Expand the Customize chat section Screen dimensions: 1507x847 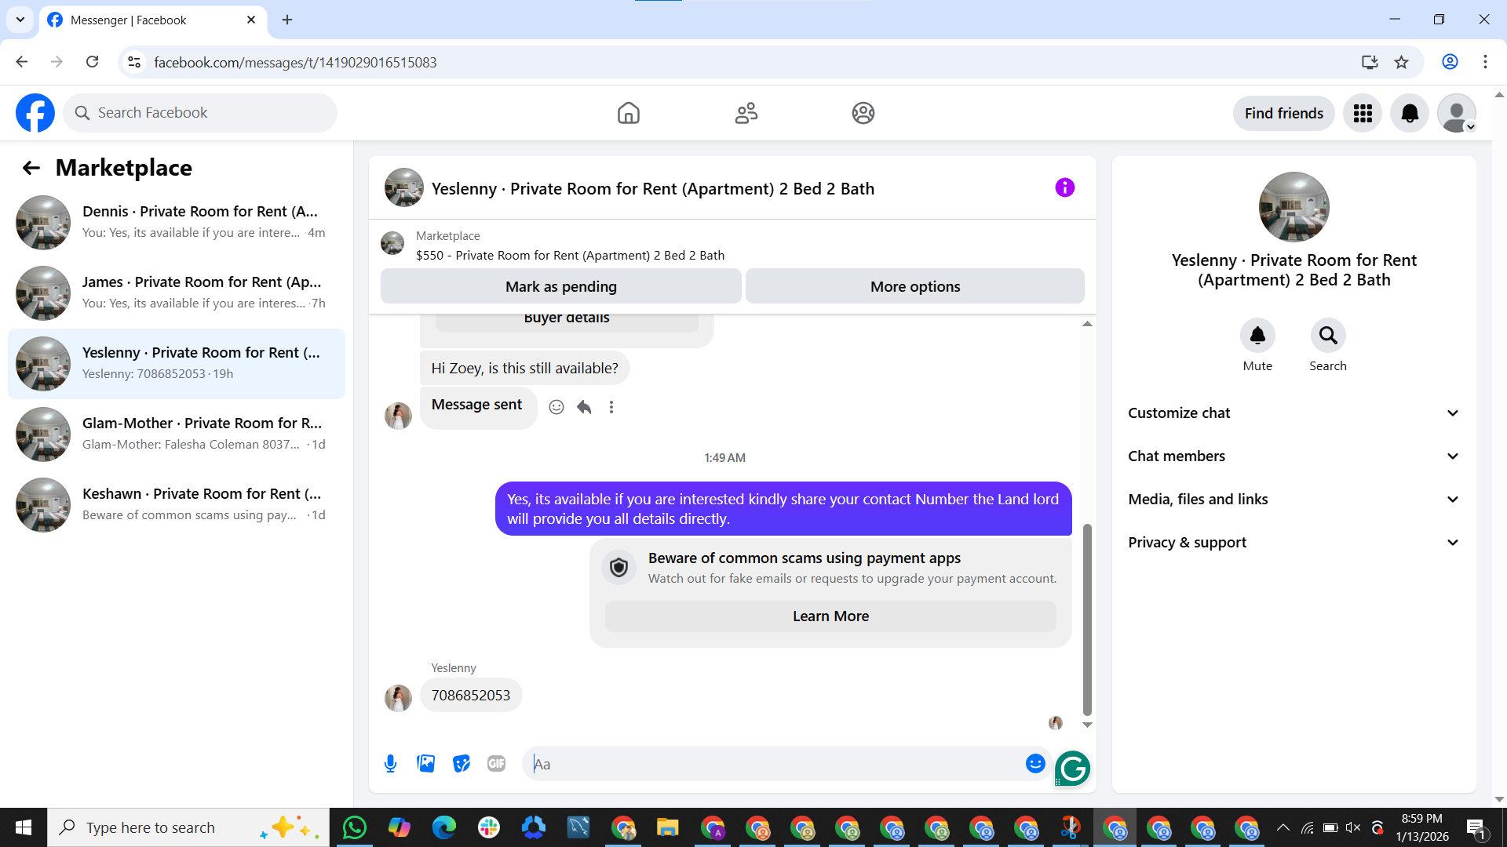pyautogui.click(x=1294, y=413)
